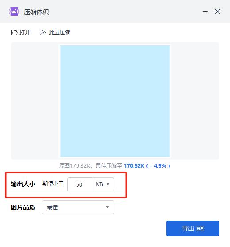The width and height of the screenshot is (230, 247).
Task: Click the VIP badge on export button
Action: pos(200,228)
